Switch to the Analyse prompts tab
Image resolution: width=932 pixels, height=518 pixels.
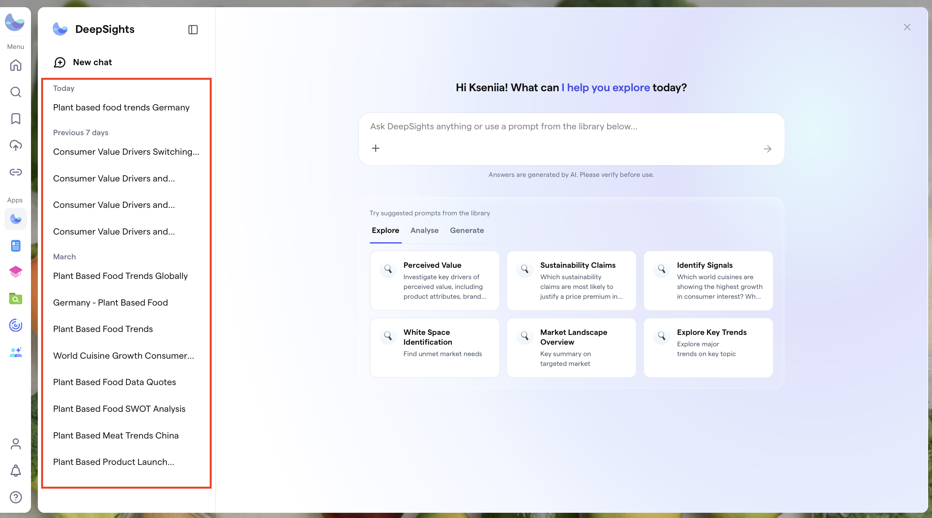[x=424, y=231]
